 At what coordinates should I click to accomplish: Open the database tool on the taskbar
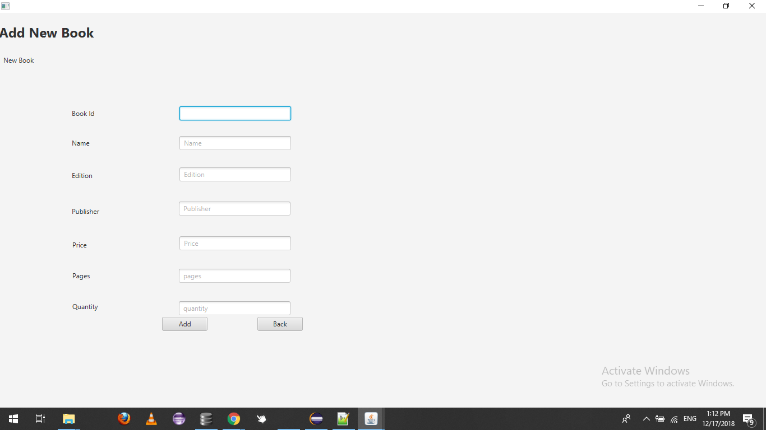(206, 418)
